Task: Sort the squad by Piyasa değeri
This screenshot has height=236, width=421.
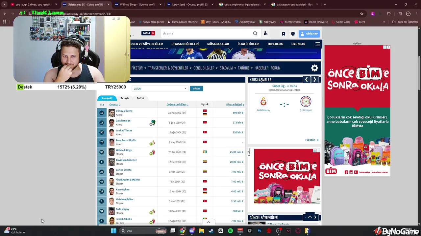Action: tap(235, 105)
